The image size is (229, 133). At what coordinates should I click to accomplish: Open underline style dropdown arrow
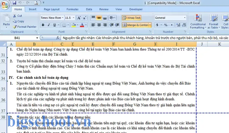(x=59, y=25)
